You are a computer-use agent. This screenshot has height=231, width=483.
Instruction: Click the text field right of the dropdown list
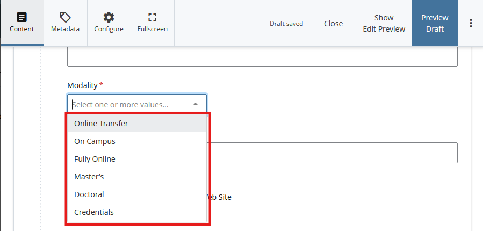pyautogui.click(x=332, y=153)
